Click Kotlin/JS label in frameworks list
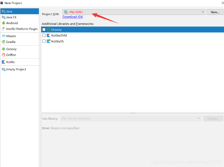 (57, 41)
